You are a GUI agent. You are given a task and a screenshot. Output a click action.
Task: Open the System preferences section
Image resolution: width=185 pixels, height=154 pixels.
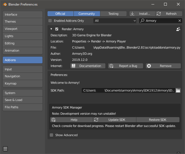coord(23,93)
